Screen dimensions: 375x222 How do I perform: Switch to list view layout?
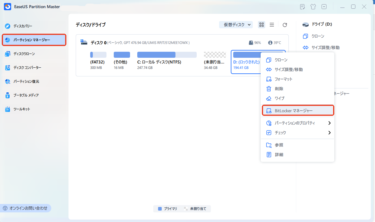tap(272, 25)
